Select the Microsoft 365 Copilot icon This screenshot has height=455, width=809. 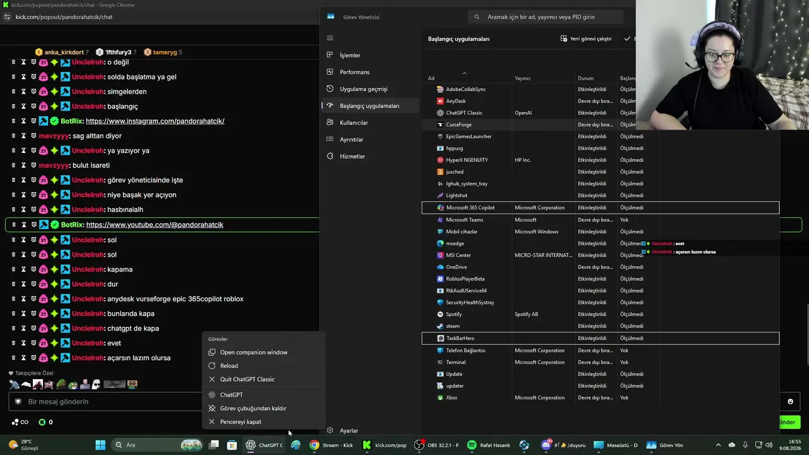pyautogui.click(x=441, y=207)
